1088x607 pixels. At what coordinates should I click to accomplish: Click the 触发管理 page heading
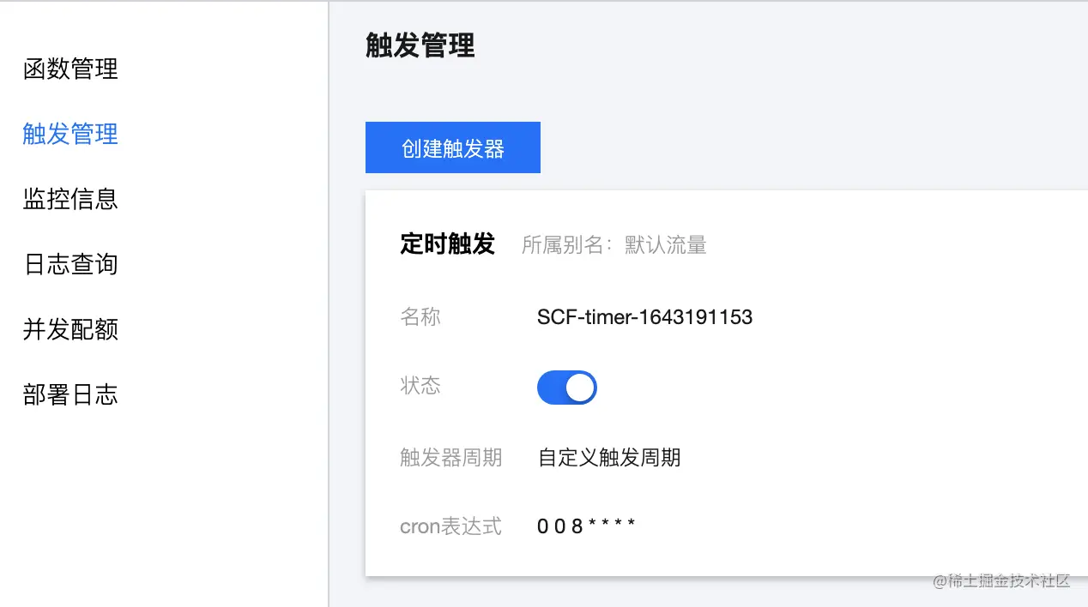click(x=420, y=45)
